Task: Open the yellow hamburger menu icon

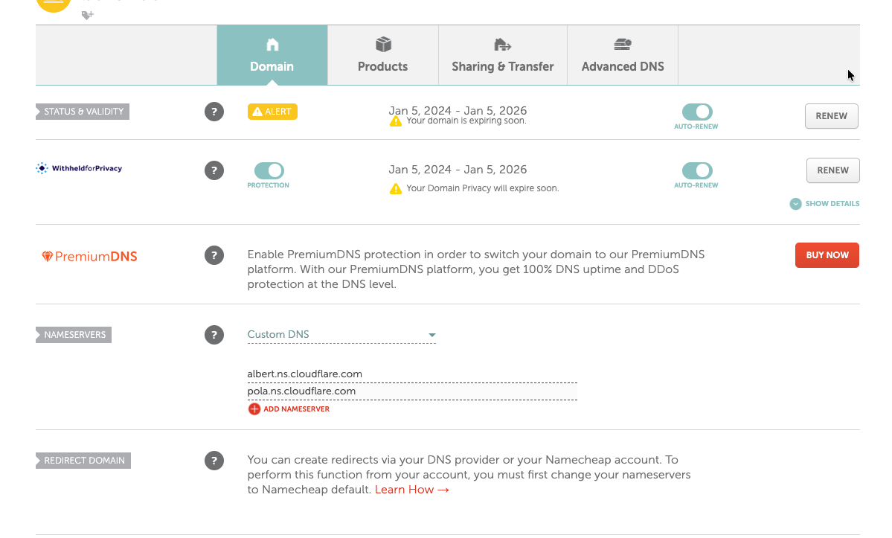Action: click(x=53, y=3)
